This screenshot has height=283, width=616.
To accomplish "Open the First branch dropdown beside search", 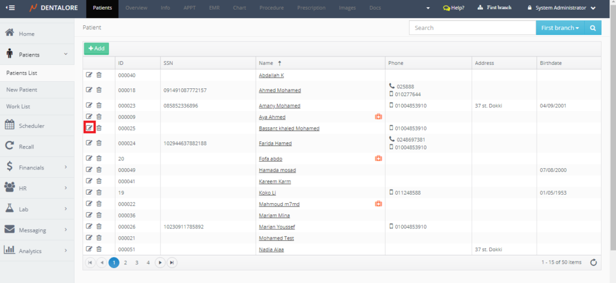I will click(559, 28).
